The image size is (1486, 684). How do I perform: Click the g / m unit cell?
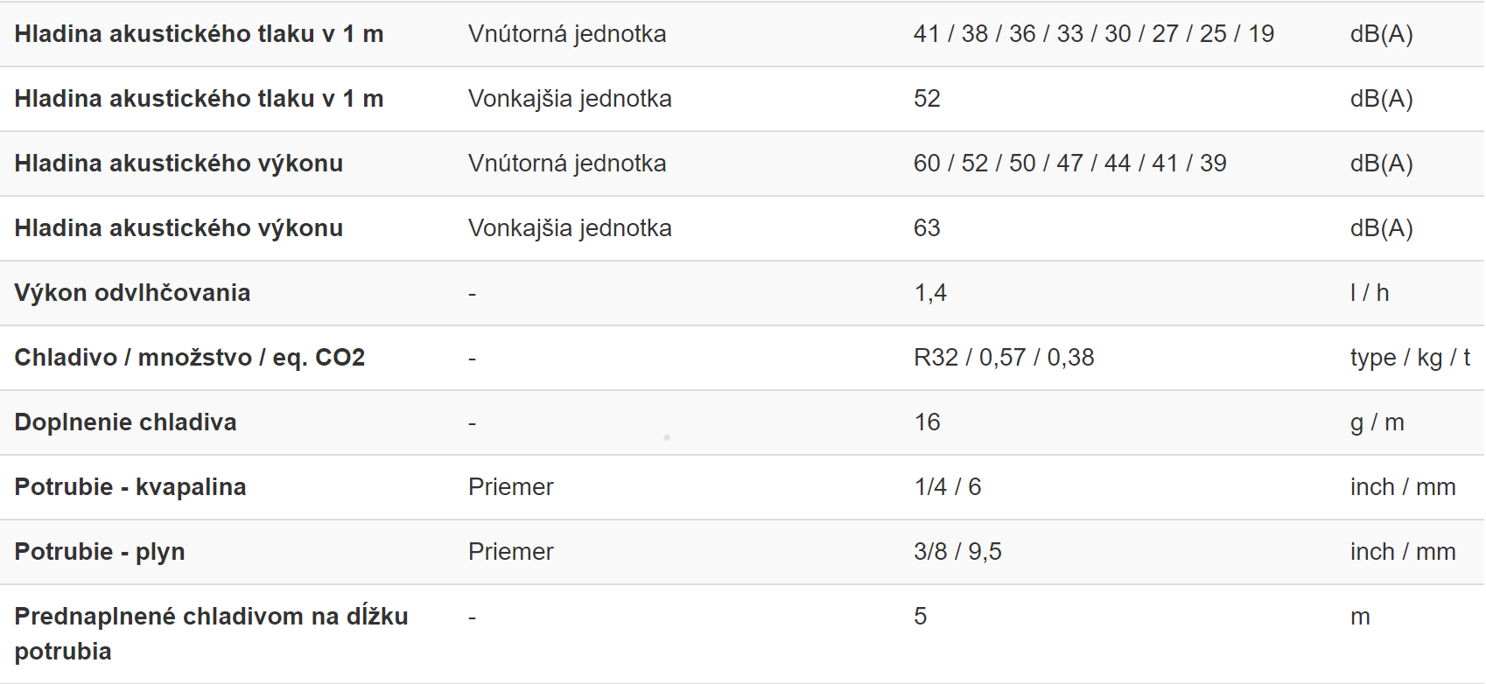tap(1377, 422)
